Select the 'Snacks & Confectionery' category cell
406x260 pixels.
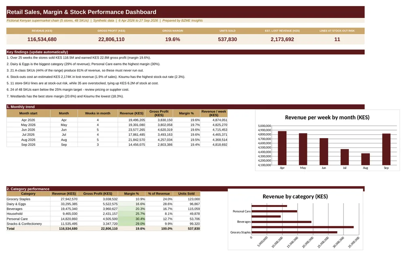tap(28, 224)
